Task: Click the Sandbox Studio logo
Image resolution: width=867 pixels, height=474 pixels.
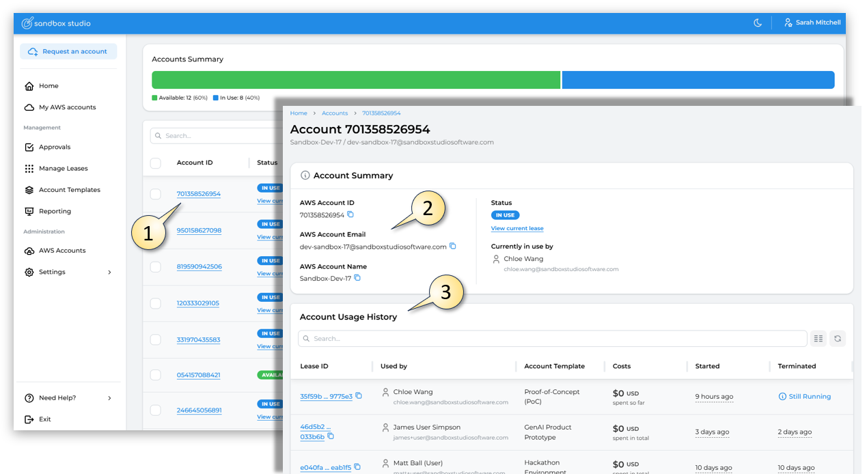Action: (56, 23)
